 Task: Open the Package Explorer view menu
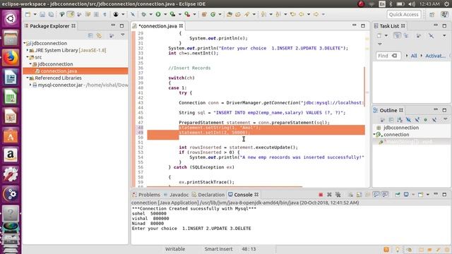point(122,35)
